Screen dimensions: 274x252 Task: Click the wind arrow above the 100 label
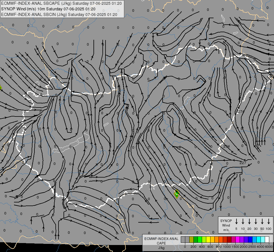269,221
